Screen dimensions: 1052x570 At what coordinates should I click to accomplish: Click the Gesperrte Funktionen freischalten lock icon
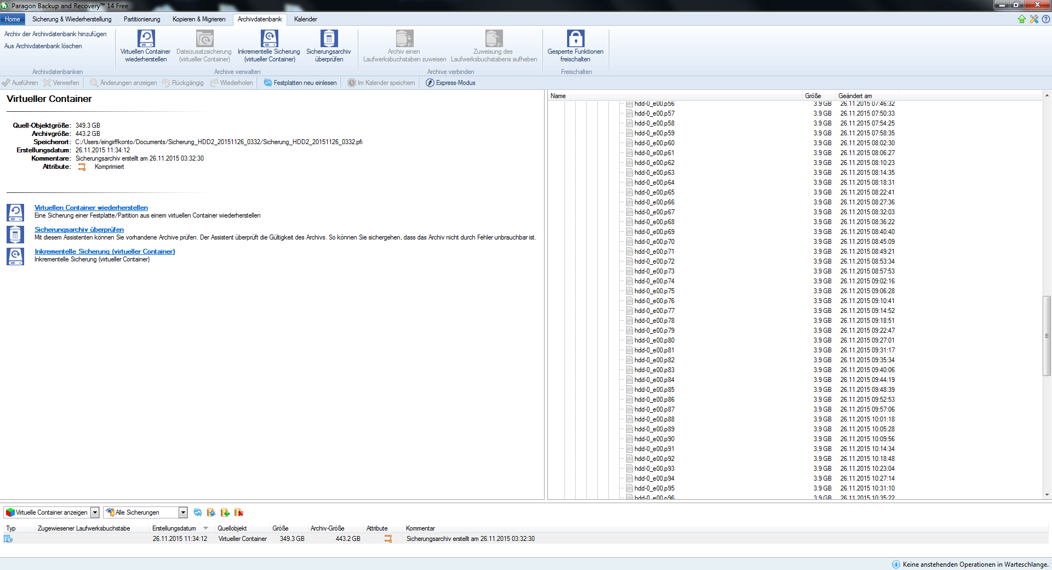point(575,38)
